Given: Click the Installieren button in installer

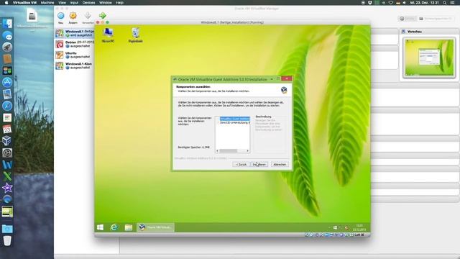Looking at the screenshot, I should click(x=259, y=165).
